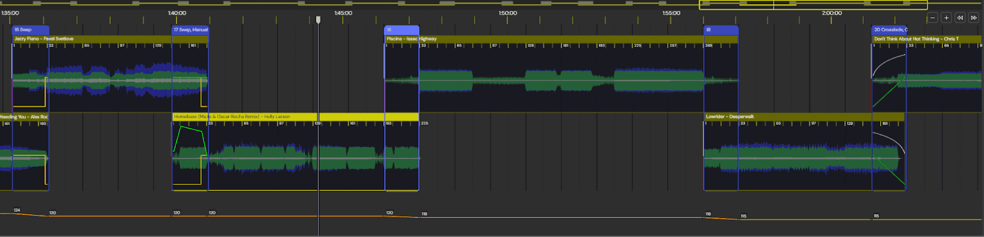Select transition marker 18 above Piscina track
This screenshot has width=984, height=237.
point(402,29)
